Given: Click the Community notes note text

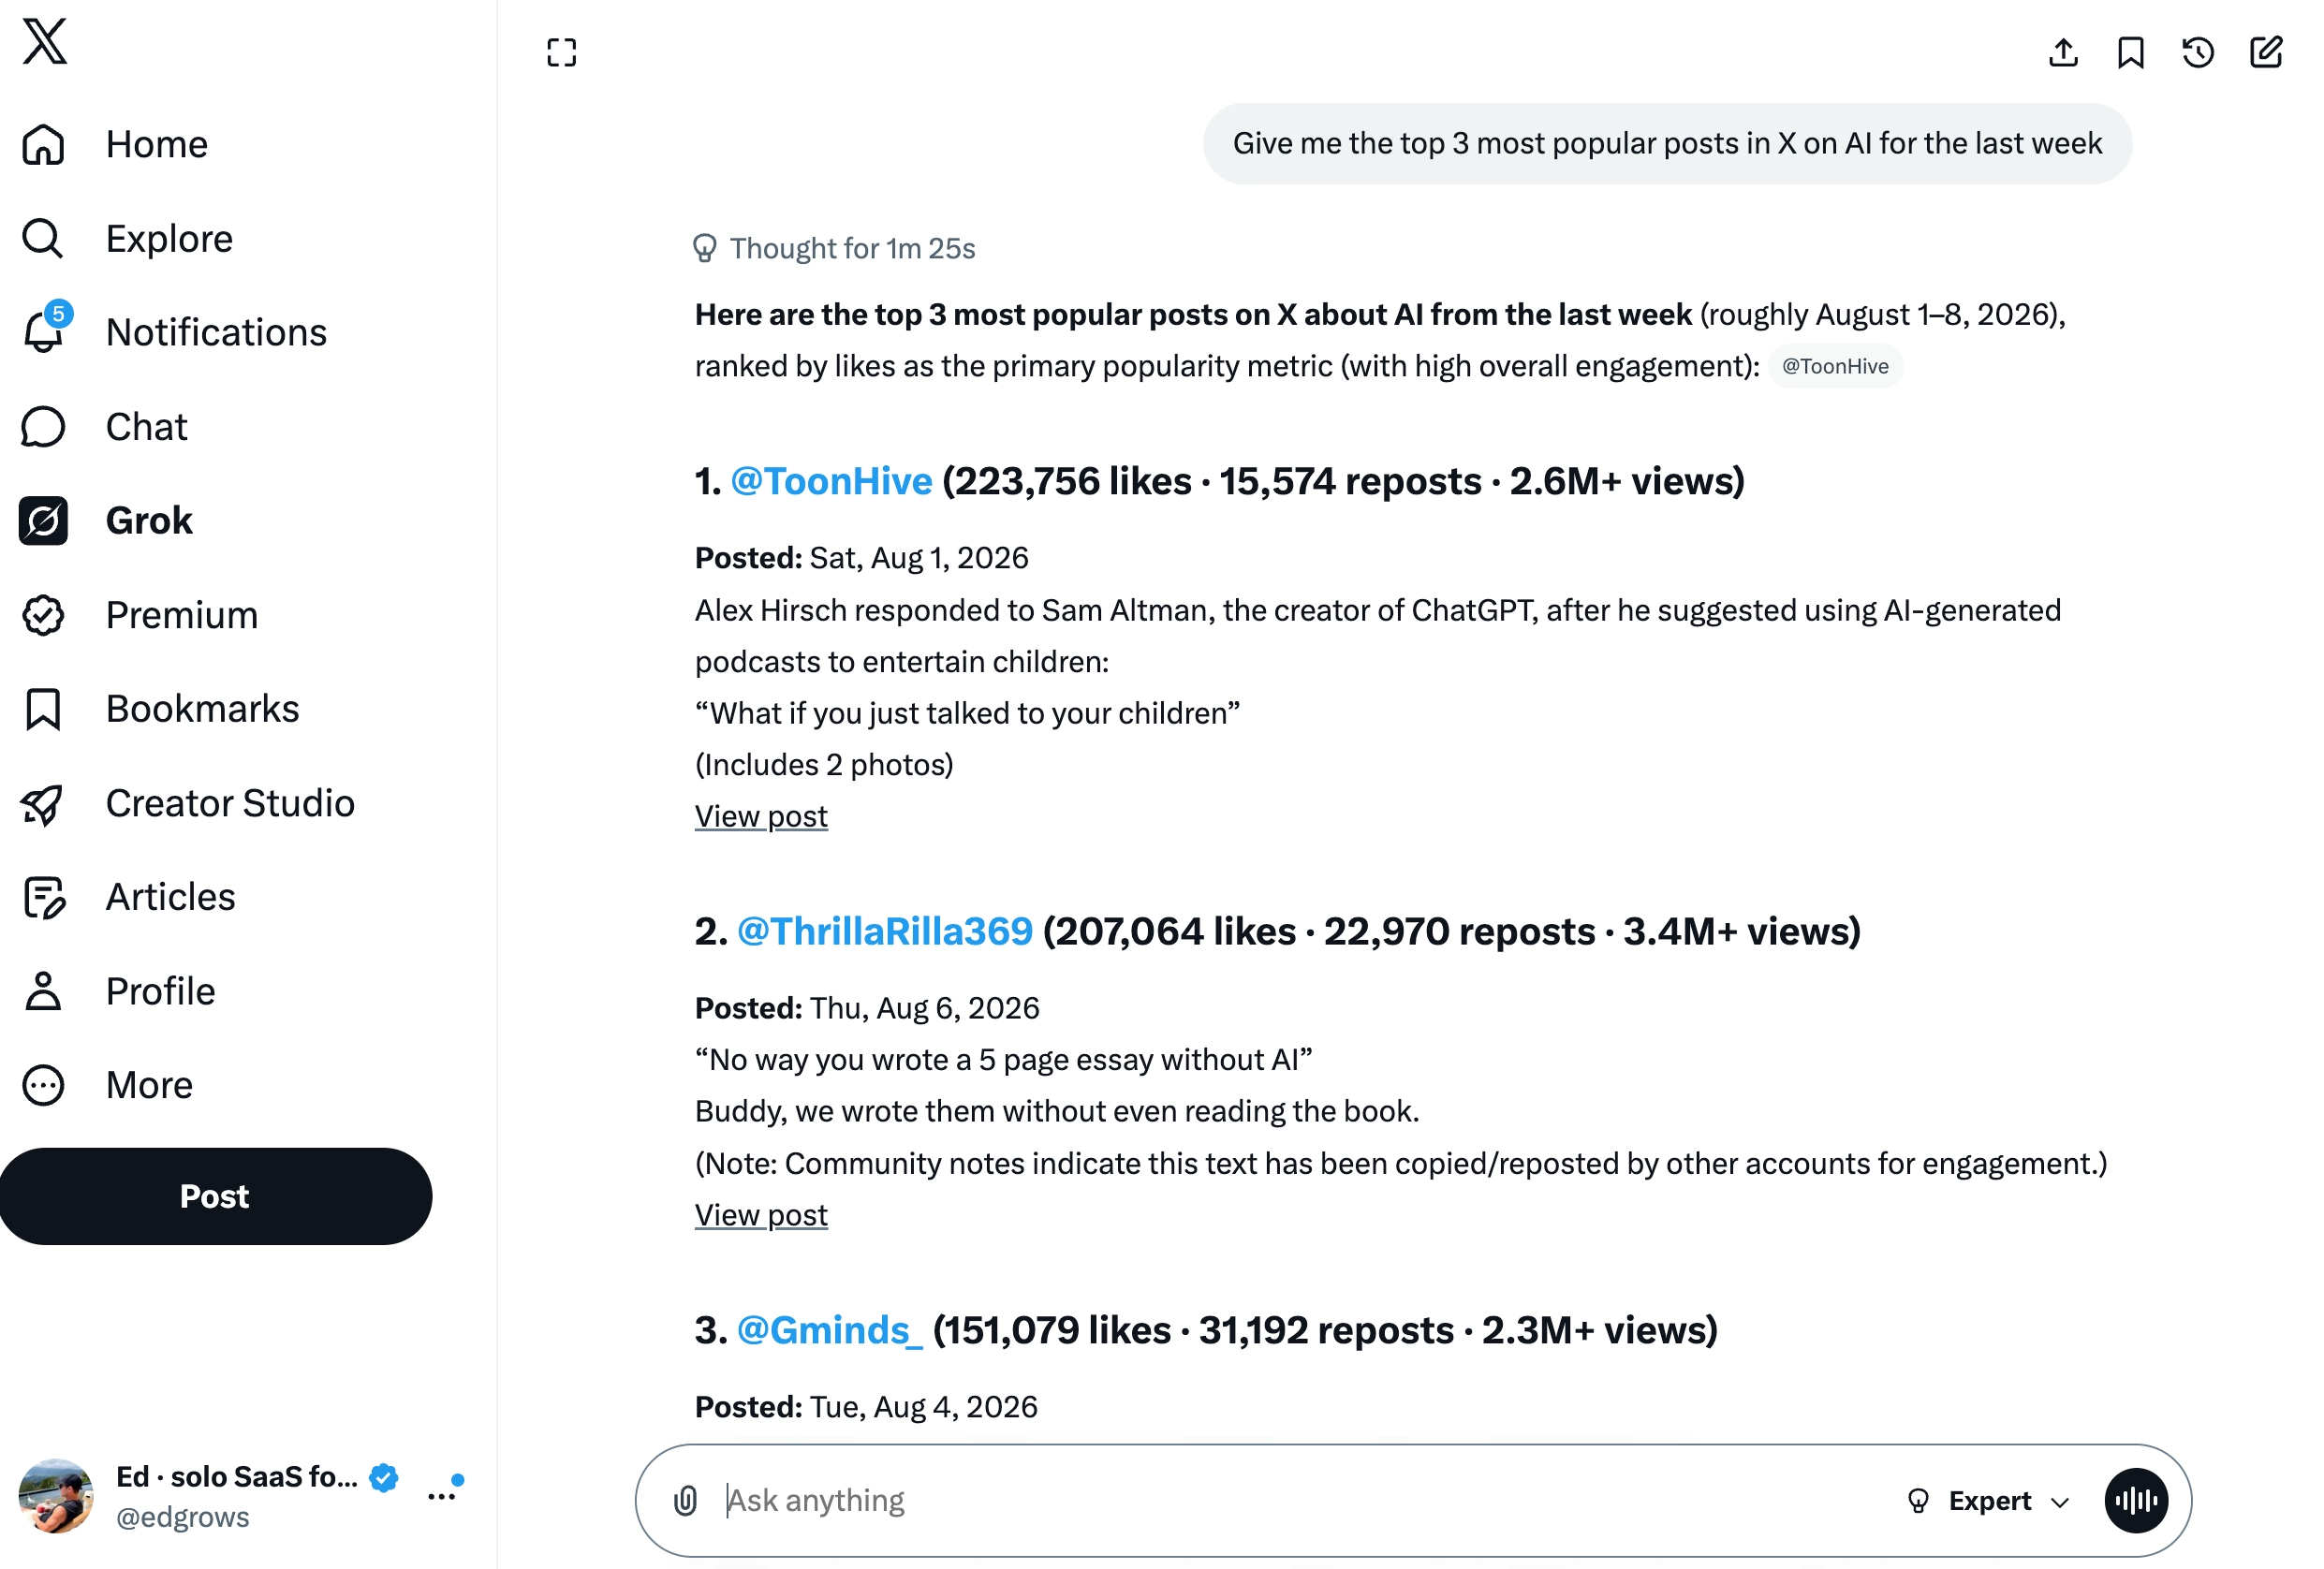Looking at the screenshot, I should coord(1401,1163).
